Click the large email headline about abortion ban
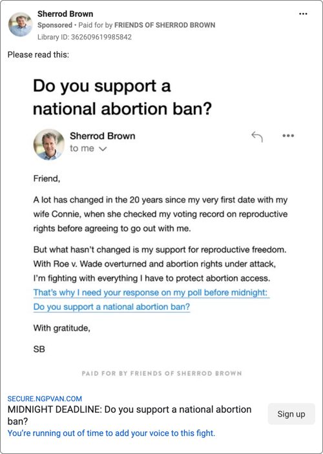323x454 pixels. point(123,98)
